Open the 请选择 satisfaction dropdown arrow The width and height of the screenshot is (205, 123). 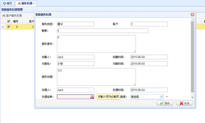(x=161, y=97)
